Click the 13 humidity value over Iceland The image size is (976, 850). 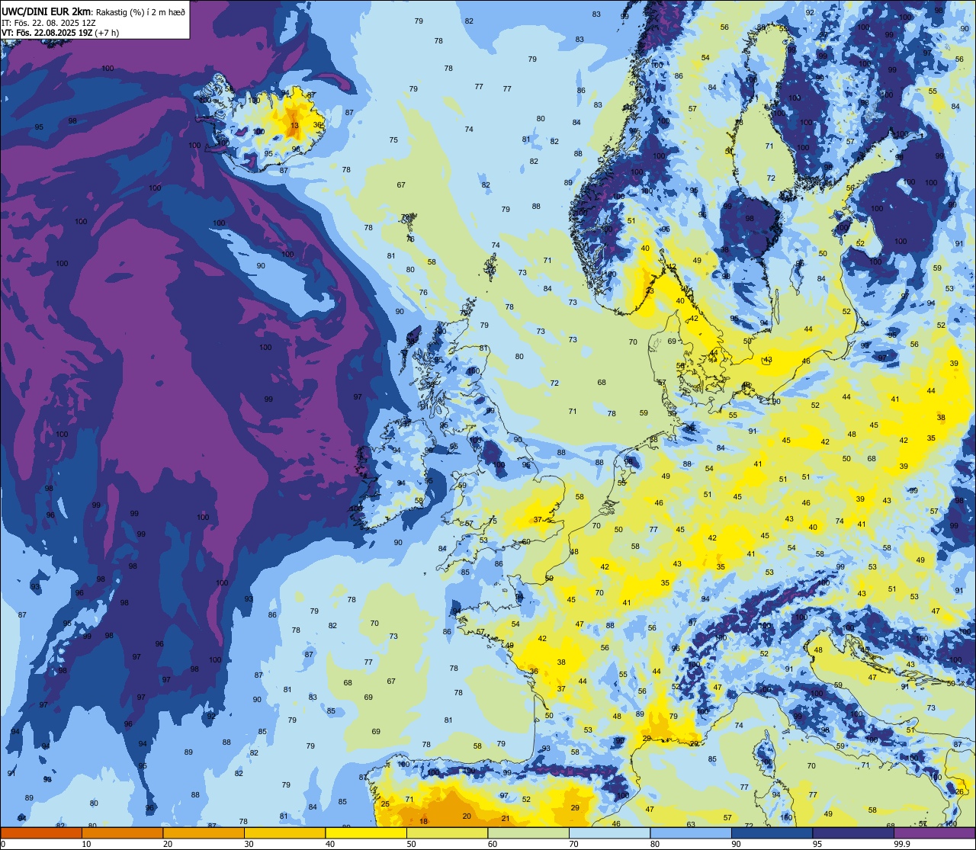point(294,125)
